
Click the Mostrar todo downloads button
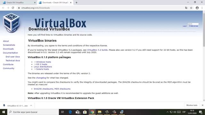point(192,105)
